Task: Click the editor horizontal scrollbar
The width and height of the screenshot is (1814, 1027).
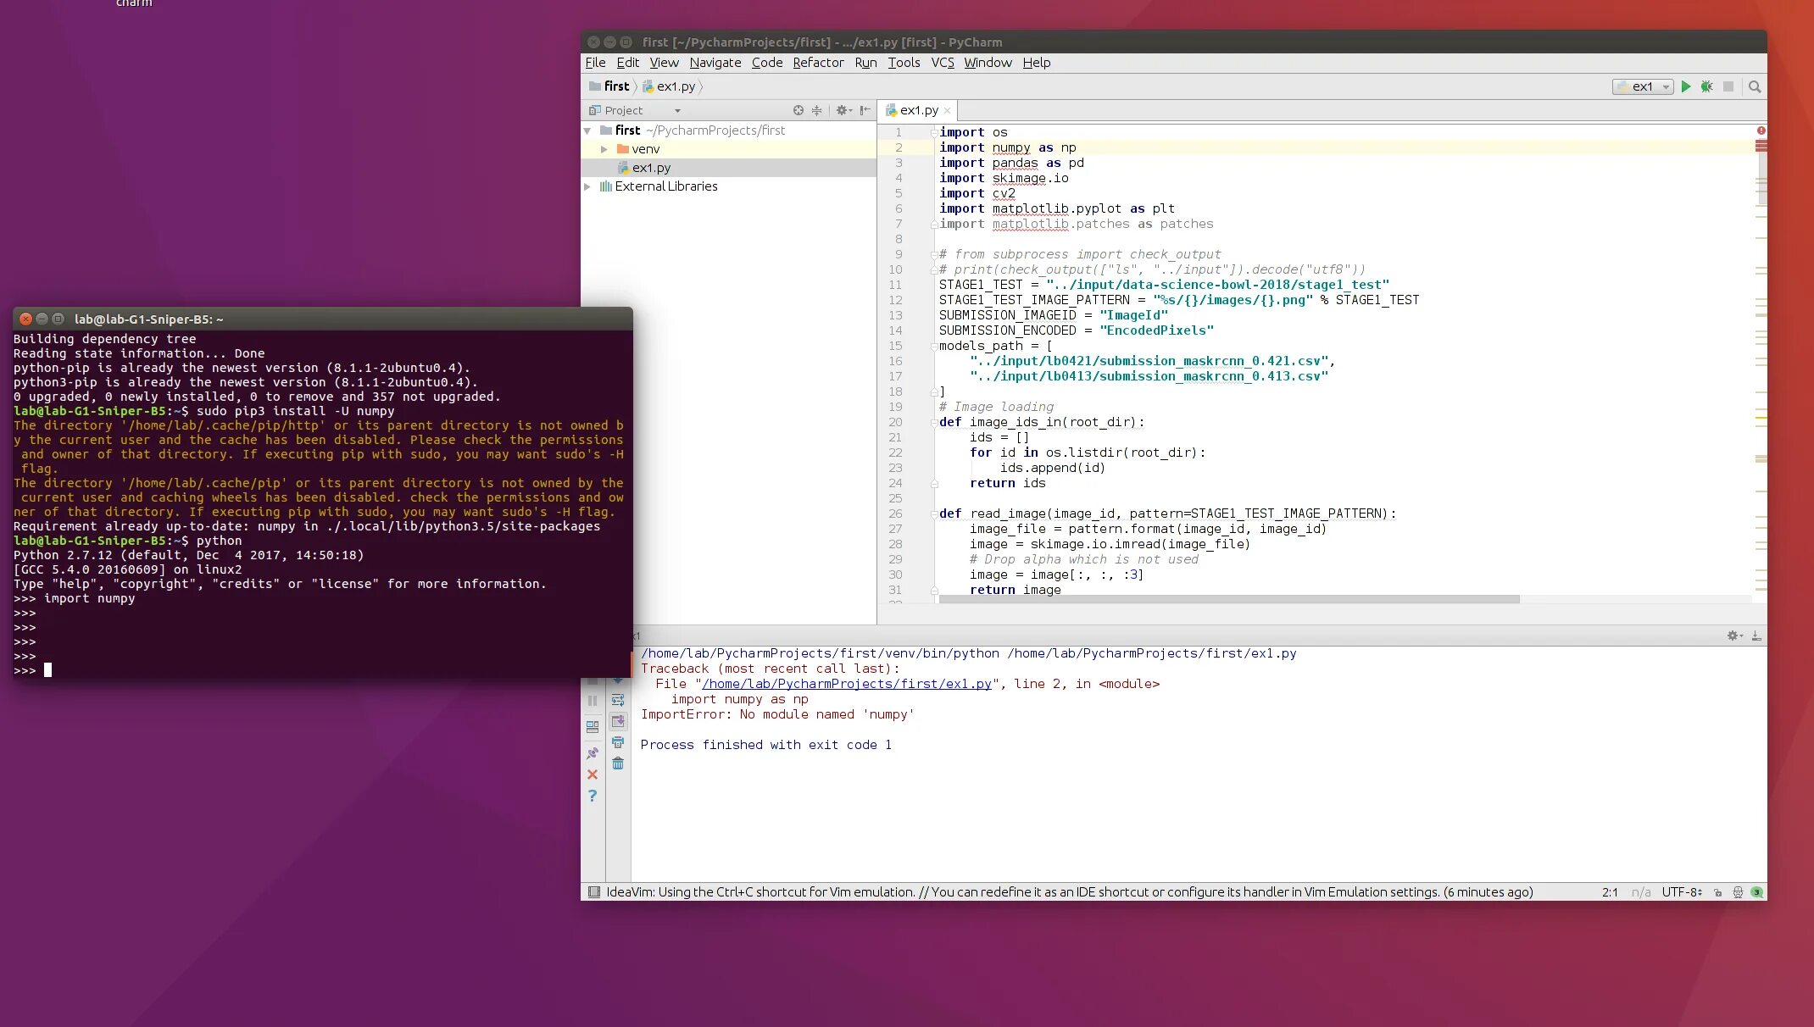Action: tap(1228, 599)
